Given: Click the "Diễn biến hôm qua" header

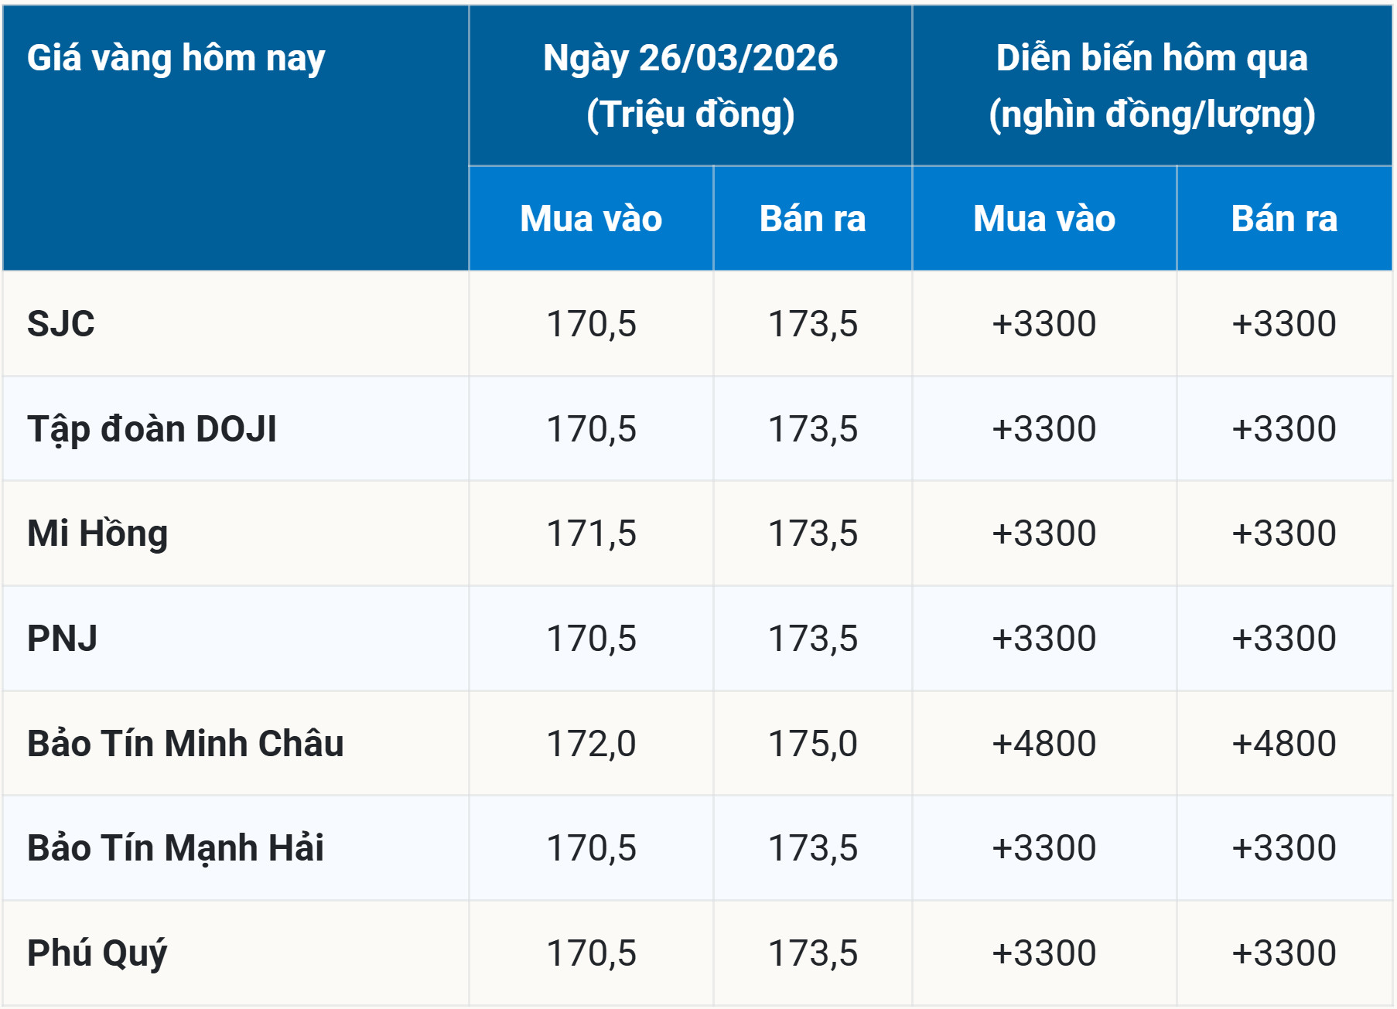Looking at the screenshot, I should tap(1152, 59).
